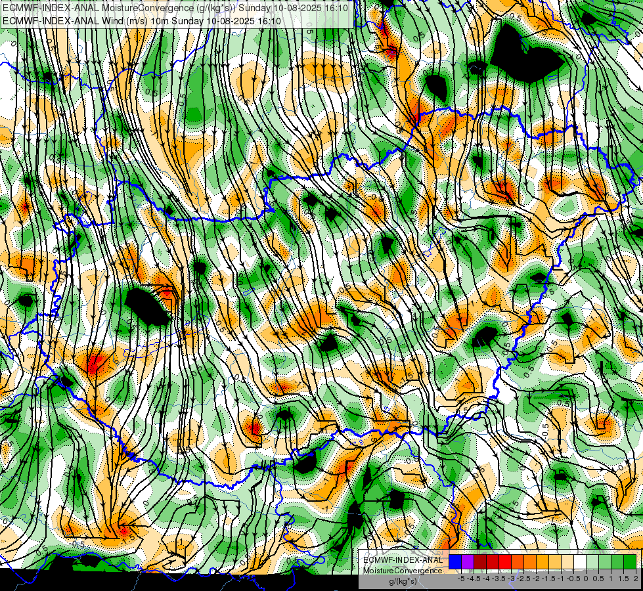
Task: Pick legend swatch between -2 and -1.5
Action: 543,561
